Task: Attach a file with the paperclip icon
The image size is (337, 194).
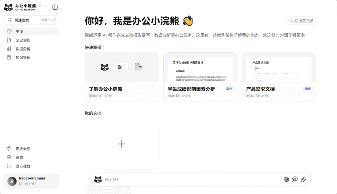Action: click(x=303, y=179)
